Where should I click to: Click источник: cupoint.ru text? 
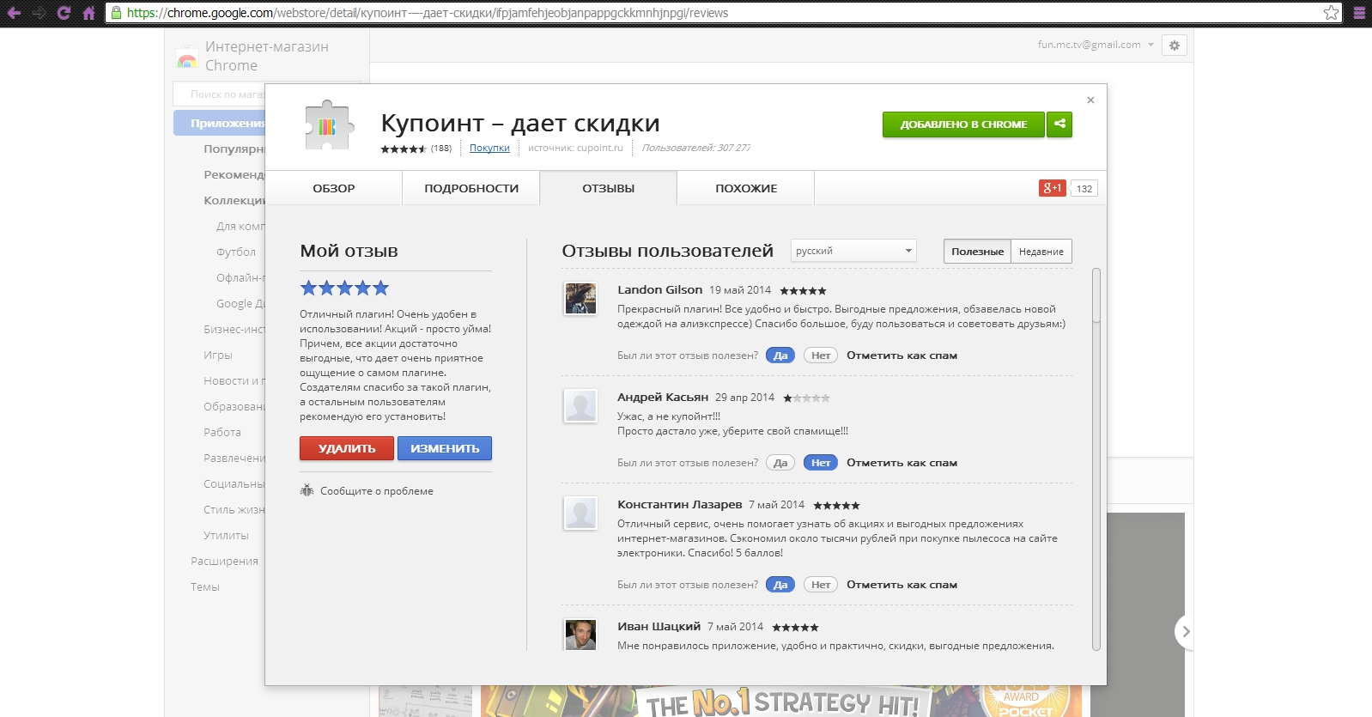click(x=575, y=148)
